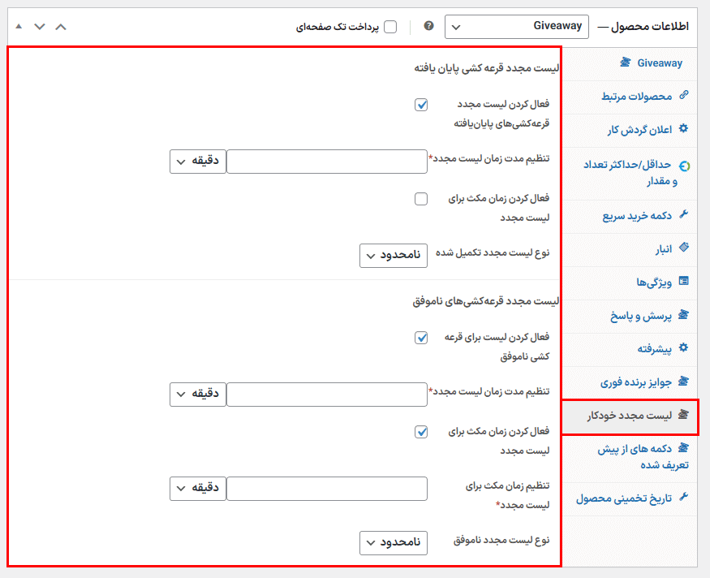The height and width of the screenshot is (578, 710).
Task: Open the Giveaway product type dropdown
Action: point(517,27)
